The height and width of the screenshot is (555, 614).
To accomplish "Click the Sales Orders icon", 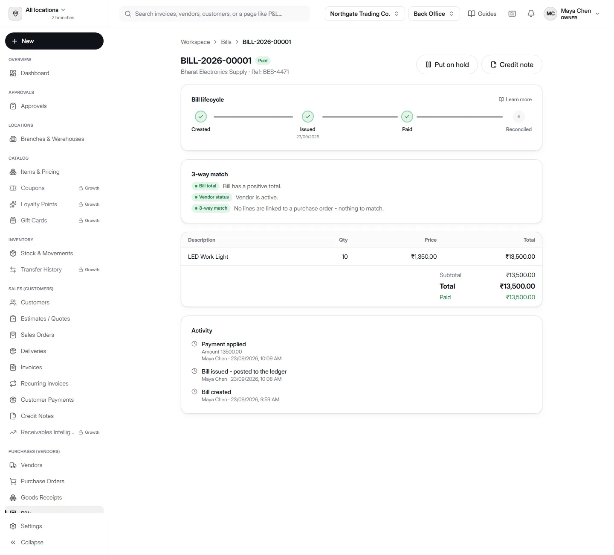I will click(x=13, y=335).
